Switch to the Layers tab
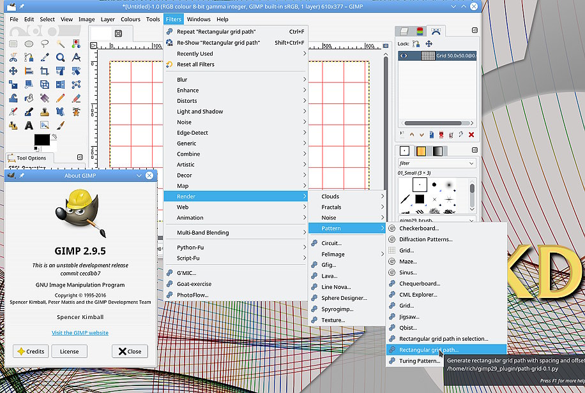This screenshot has height=393, width=585. (x=404, y=31)
